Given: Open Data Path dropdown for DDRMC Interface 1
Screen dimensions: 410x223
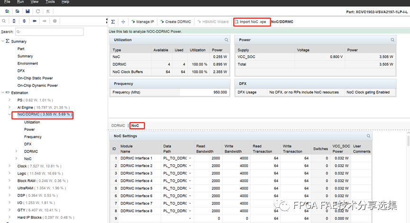Looking at the screenshot, I should click(190, 158).
